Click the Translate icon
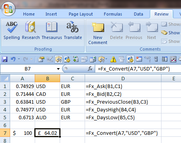This screenshot has height=143, width=181. point(73,30)
